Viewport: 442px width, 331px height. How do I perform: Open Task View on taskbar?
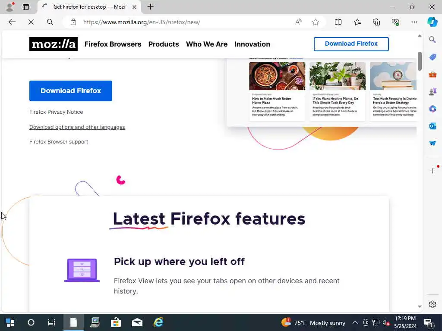[52, 322]
